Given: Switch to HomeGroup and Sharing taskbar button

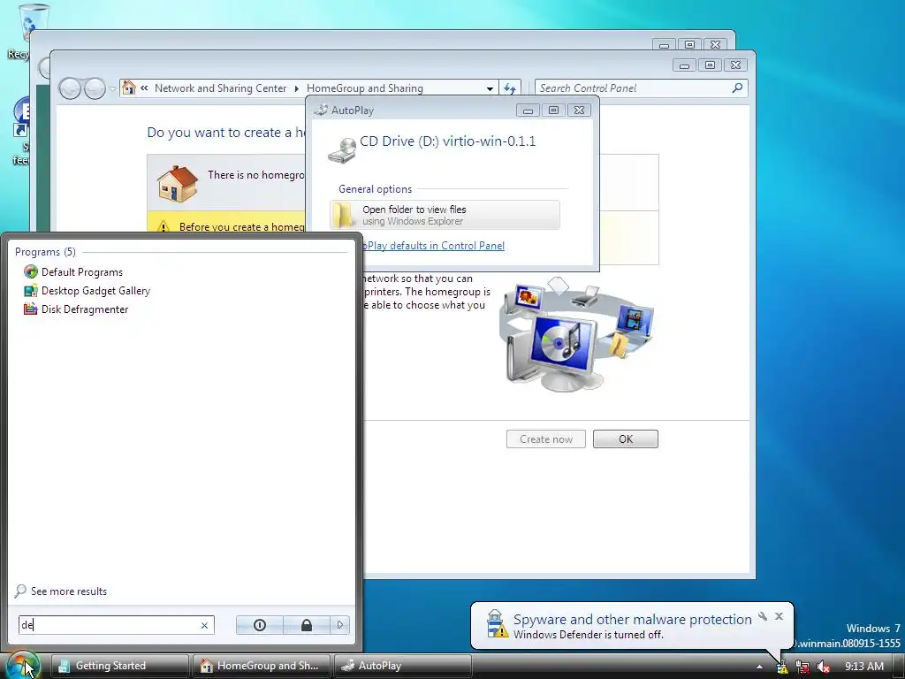Looking at the screenshot, I should [262, 666].
